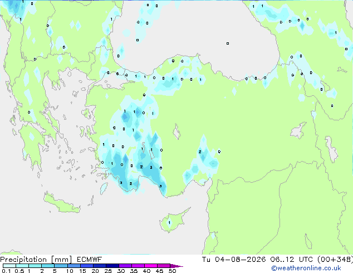Screen dimensions: 353x273
Task: Select the 40–45 mm magenta legend swatch
Action: 151,266
